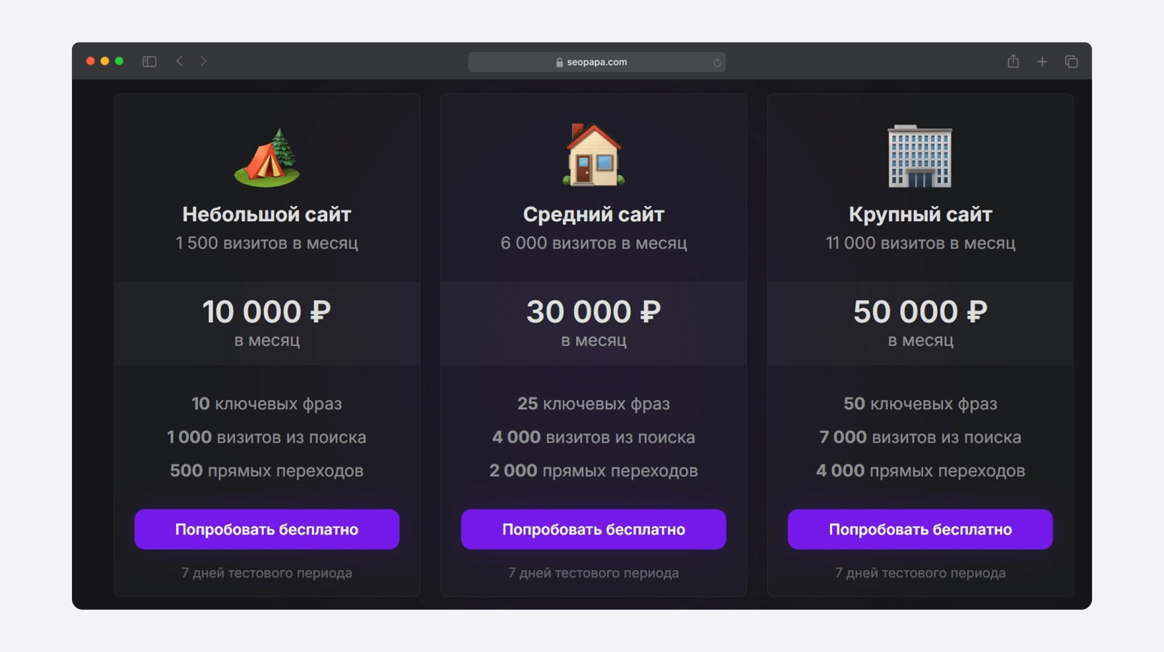
Task: Show the tab overview icon
Action: tap(1071, 62)
